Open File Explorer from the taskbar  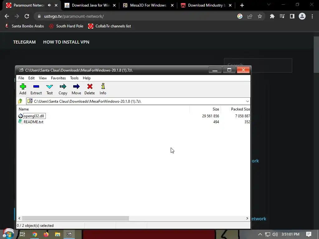point(58,234)
